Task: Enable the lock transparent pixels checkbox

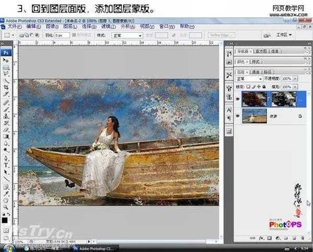Action: (249, 86)
